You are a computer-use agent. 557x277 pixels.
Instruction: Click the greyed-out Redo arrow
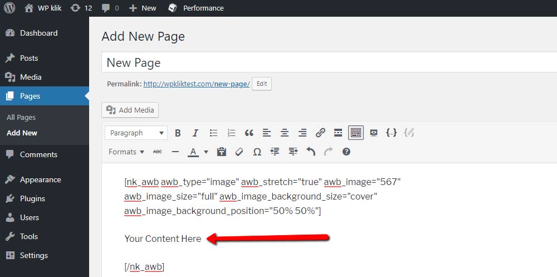[x=329, y=152]
